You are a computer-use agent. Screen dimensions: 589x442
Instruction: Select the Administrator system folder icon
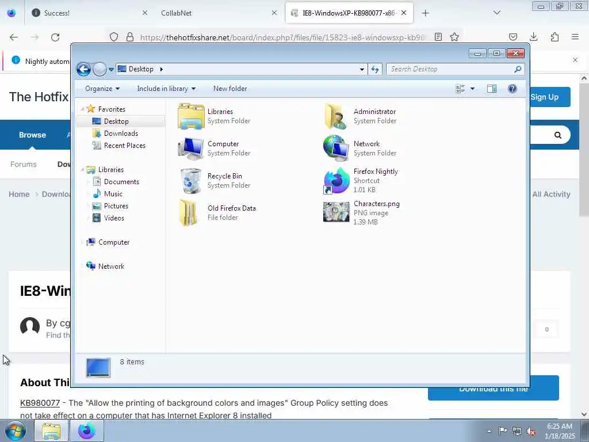point(336,116)
